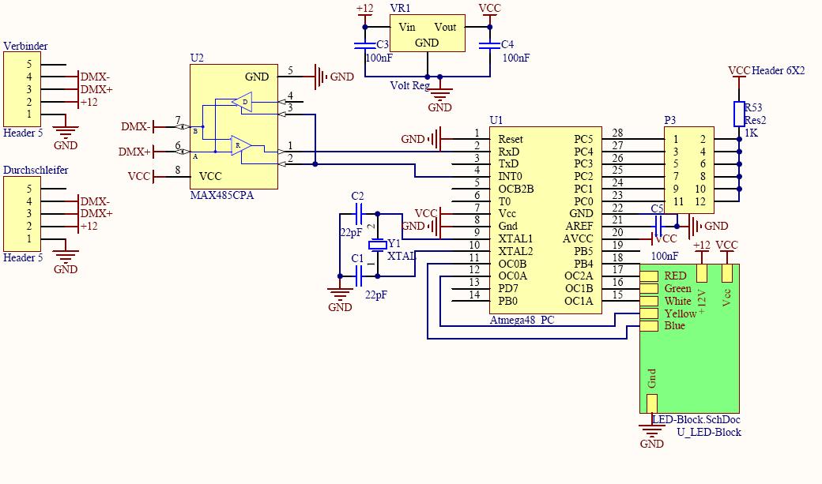Click capacitor C1 below the crystal
Image resolution: width=822 pixels, height=484 pixels.
coord(357,276)
